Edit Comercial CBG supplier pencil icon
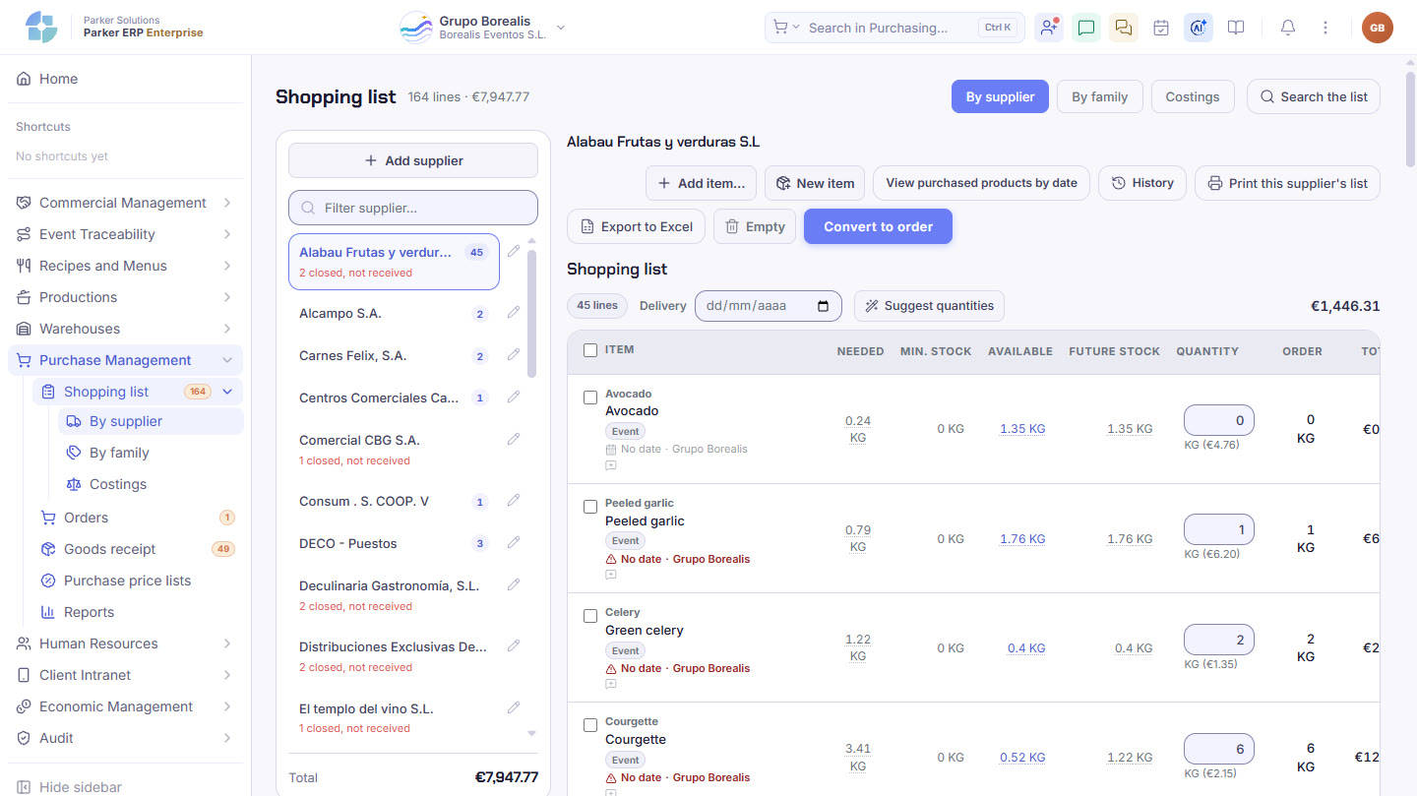This screenshot has width=1417, height=796. coord(514,440)
